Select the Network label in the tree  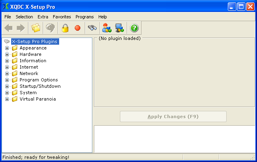coord(29,73)
